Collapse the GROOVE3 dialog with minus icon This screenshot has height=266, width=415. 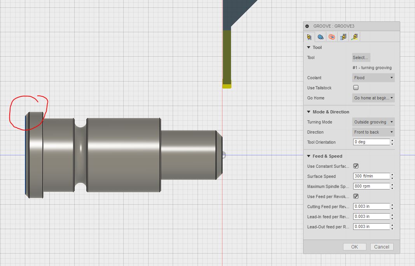[x=307, y=26]
